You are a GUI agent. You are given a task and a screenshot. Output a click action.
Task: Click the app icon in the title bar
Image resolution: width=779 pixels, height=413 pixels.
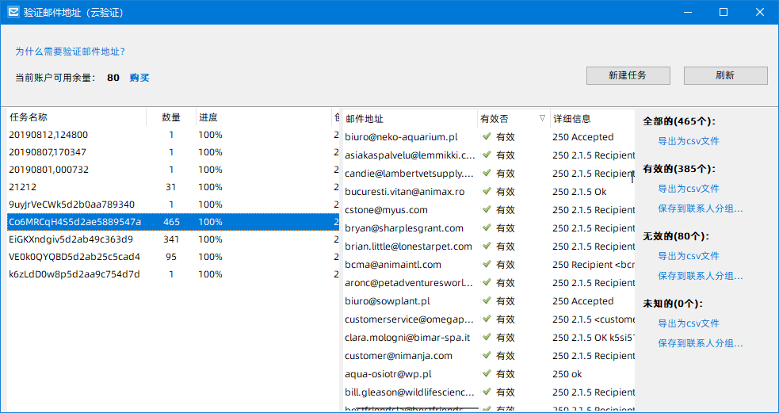[x=13, y=13]
